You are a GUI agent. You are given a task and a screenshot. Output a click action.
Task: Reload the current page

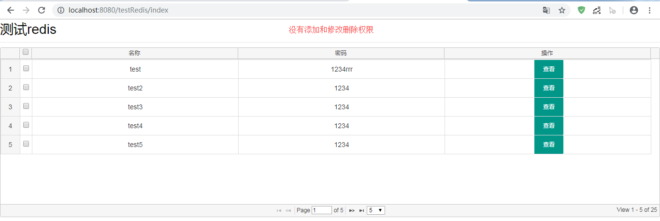pos(42,10)
